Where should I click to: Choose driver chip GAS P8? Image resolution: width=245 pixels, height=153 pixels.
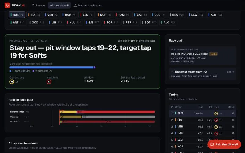pyautogui.click(x=141, y=15)
